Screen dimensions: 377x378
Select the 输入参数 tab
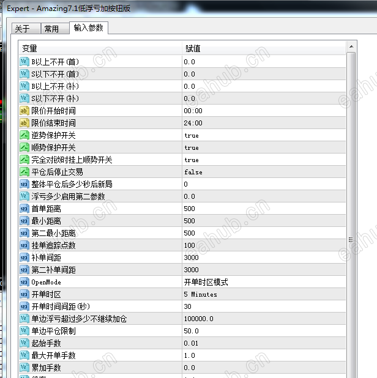[89, 28]
